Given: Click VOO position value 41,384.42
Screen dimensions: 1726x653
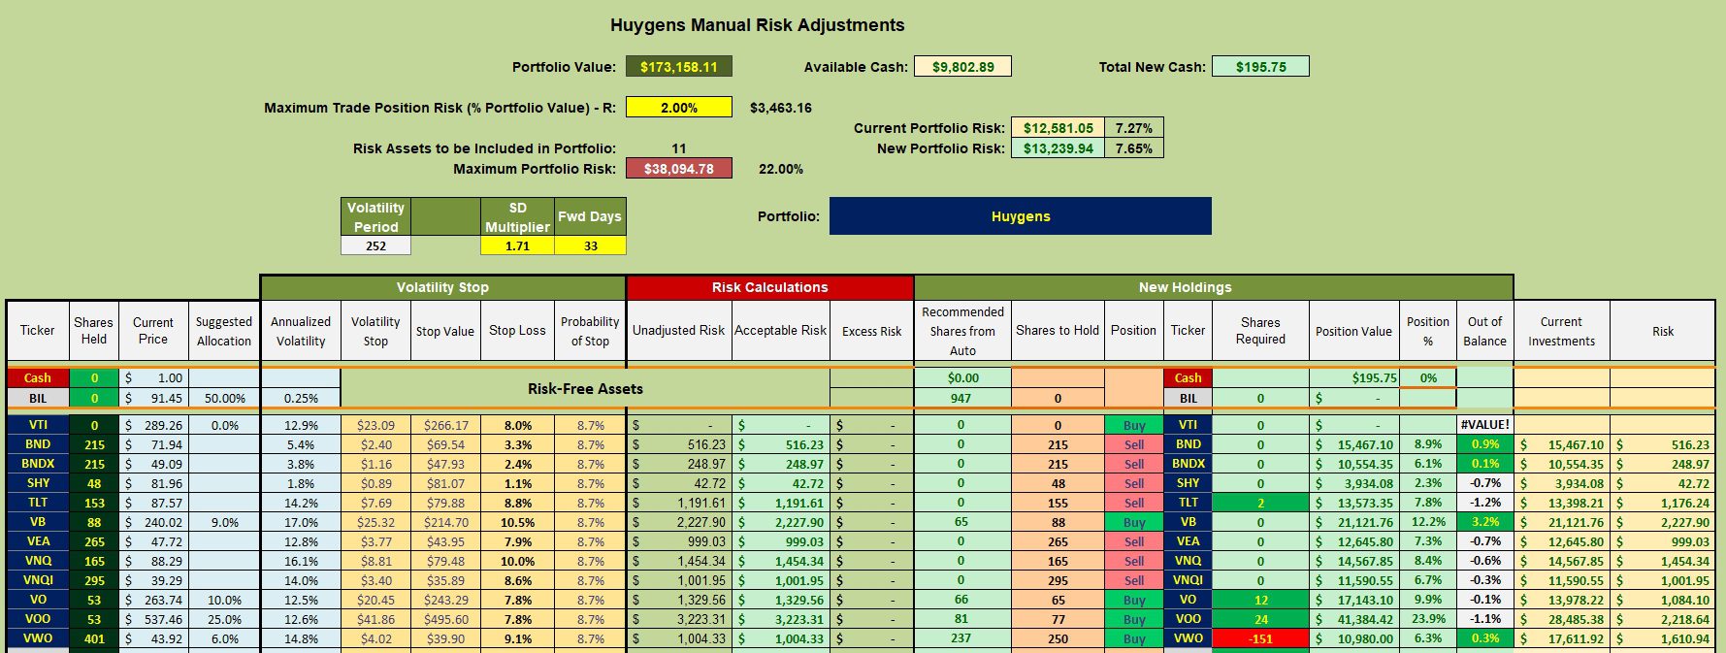Looking at the screenshot, I should pos(1353,619).
